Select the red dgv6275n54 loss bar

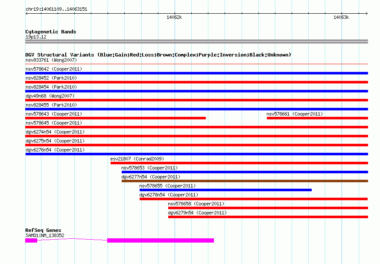[x=196, y=145]
